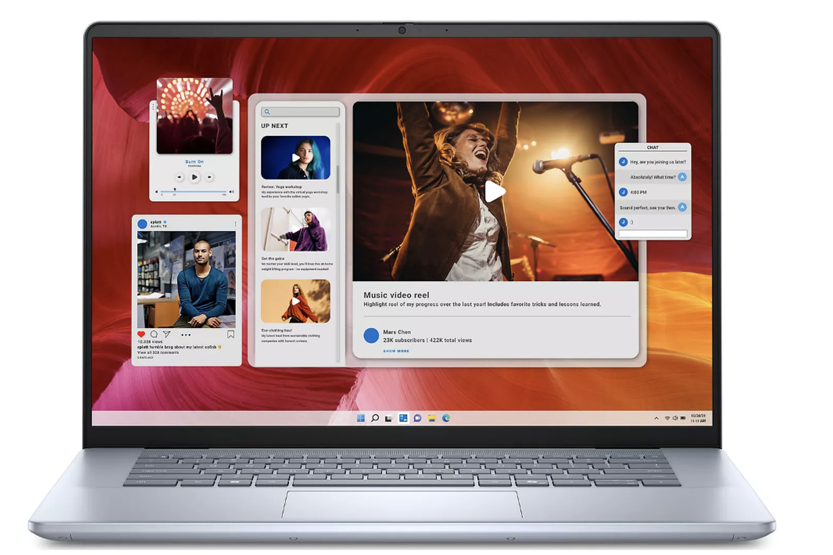Open the Get the gains video thumbnail
Viewport: 833px width, 555px height.
(x=295, y=230)
